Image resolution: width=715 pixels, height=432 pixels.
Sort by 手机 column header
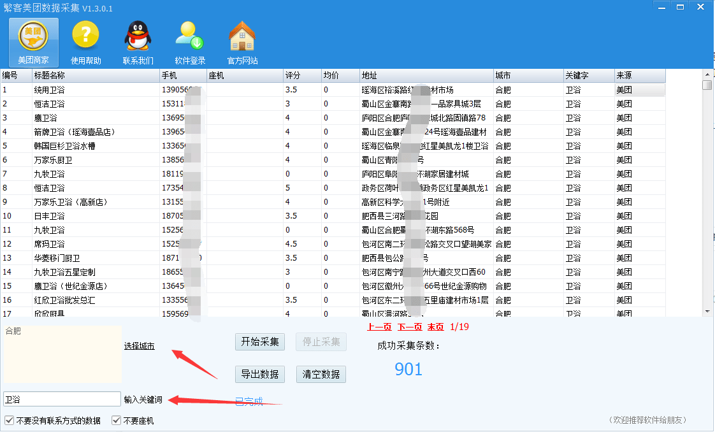pyautogui.click(x=183, y=76)
